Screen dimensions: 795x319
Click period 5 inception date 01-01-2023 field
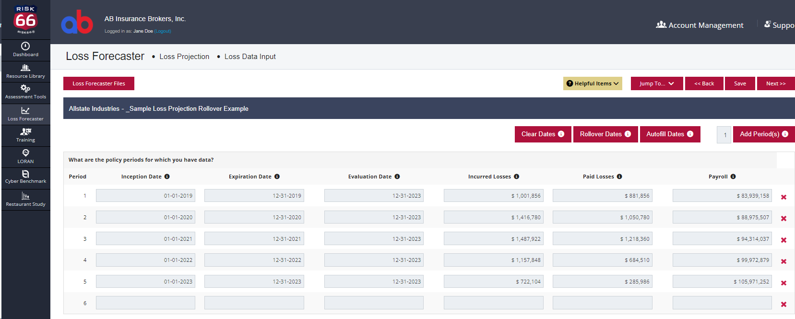(145, 282)
